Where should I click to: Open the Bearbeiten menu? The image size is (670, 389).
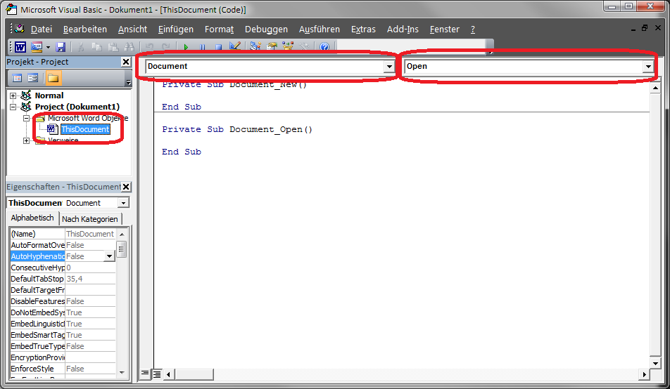[x=85, y=29]
